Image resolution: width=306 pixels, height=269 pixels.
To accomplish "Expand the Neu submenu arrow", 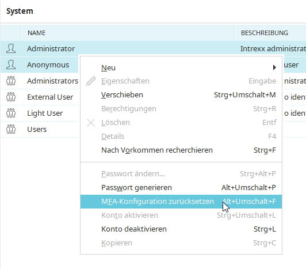I will (x=274, y=67).
